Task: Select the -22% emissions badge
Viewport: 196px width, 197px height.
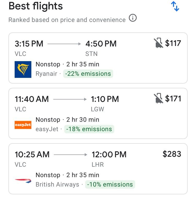Action: (x=88, y=74)
